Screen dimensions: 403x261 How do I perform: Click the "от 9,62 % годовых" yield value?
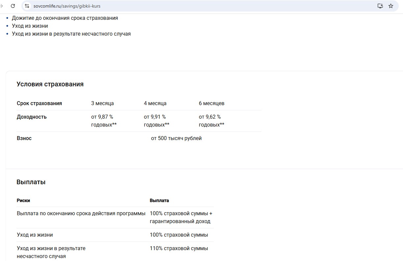pyautogui.click(x=211, y=121)
